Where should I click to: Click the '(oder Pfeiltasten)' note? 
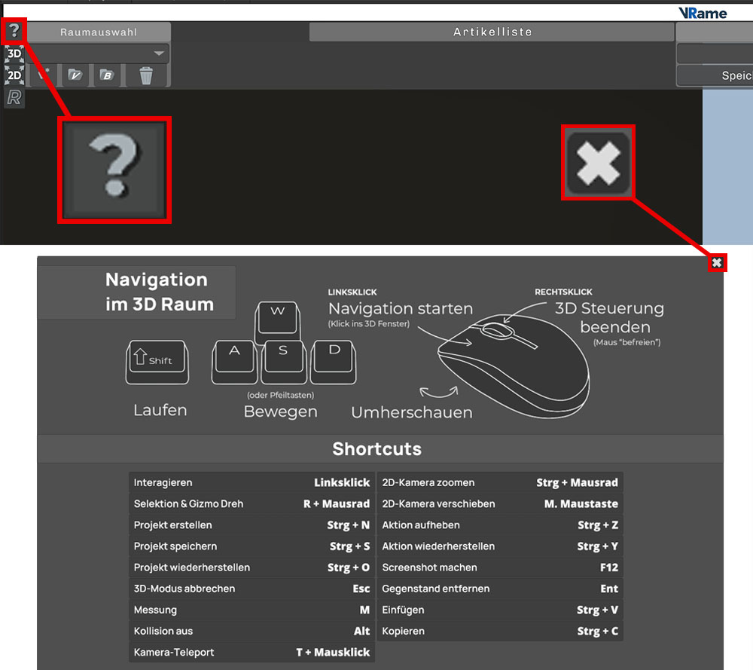coord(280,395)
